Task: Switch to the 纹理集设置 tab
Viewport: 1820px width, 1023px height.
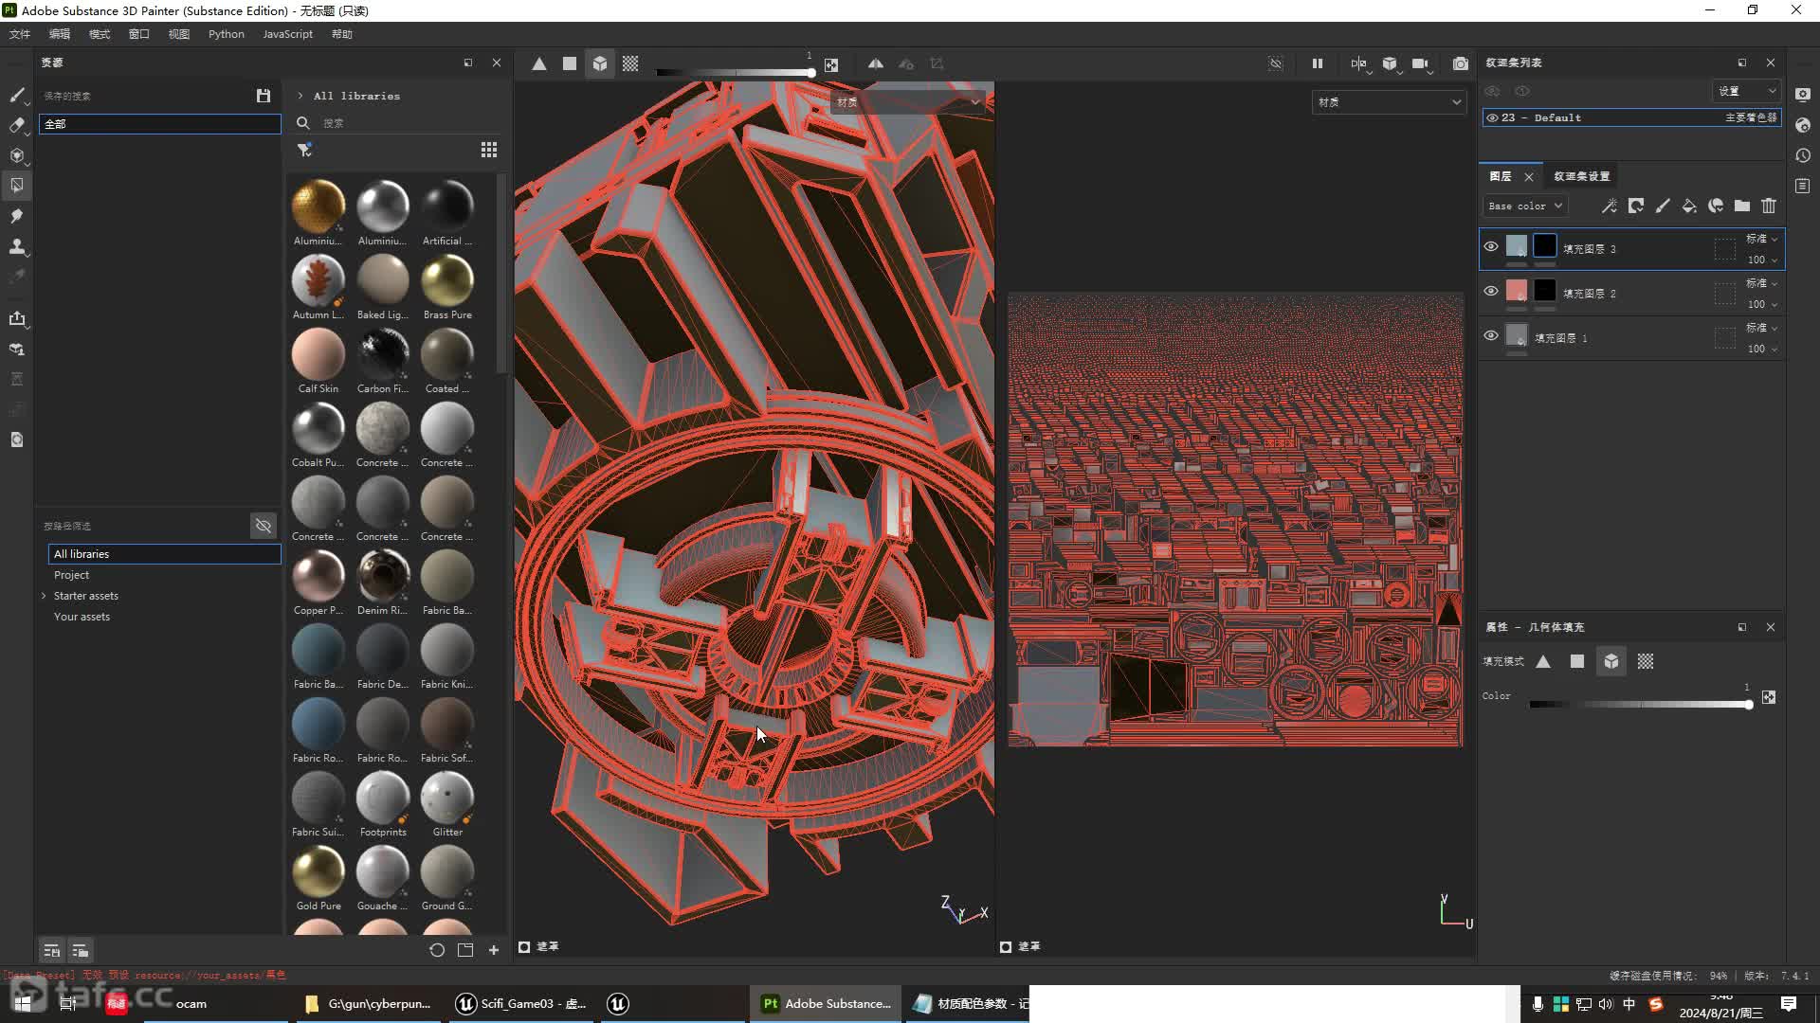Action: coord(1581,176)
